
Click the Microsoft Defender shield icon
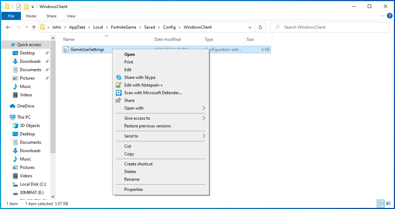point(119,93)
